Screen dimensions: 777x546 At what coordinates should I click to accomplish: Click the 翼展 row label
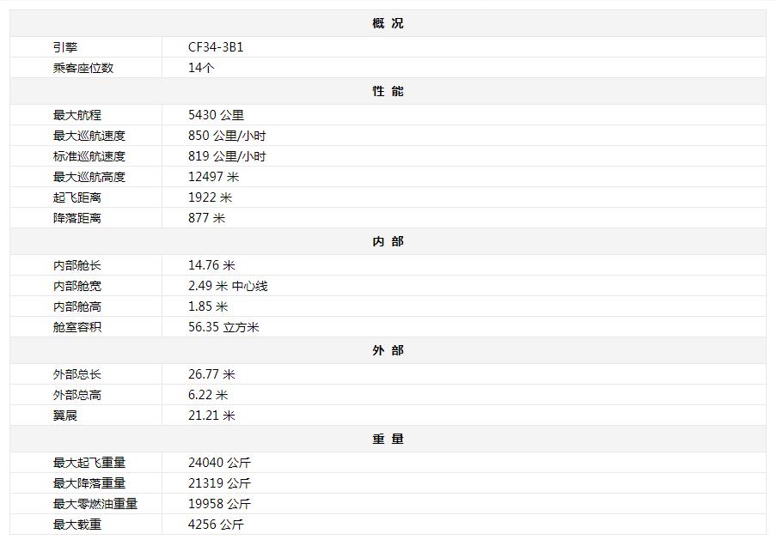65,416
